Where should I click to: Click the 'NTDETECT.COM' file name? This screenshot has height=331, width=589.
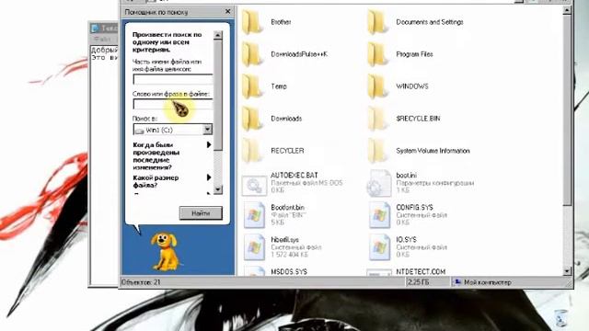click(421, 271)
